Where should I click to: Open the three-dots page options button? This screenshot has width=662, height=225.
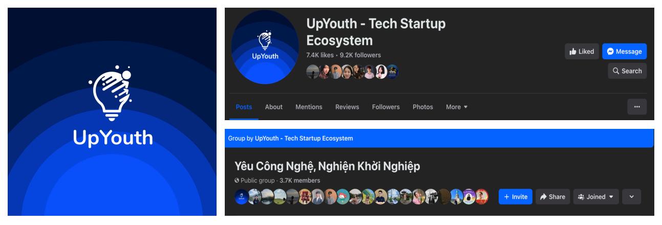pos(637,107)
